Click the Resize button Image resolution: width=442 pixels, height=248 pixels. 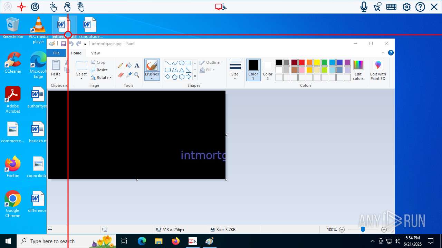99,70
